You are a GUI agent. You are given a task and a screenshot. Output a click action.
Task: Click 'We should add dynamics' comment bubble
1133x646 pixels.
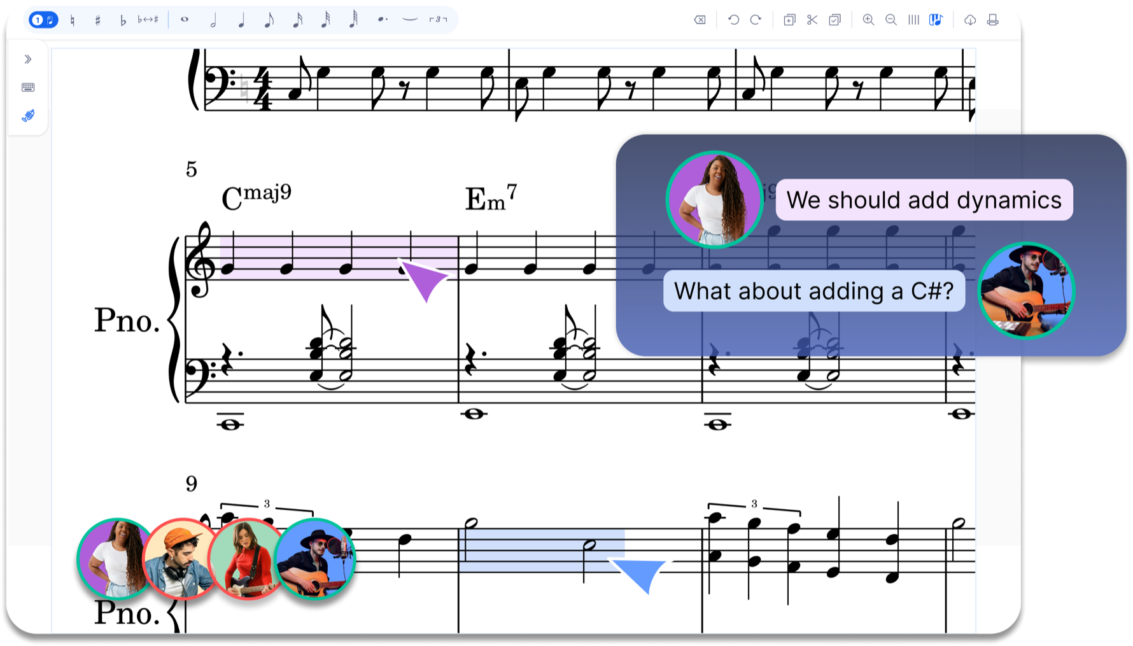click(924, 200)
